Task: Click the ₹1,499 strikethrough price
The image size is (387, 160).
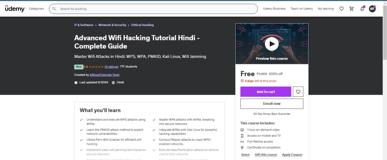Action: click(262, 74)
